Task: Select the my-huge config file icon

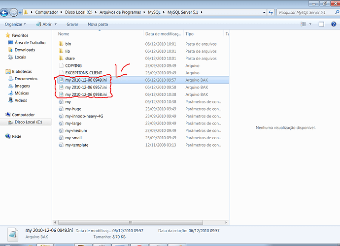Action: pyautogui.click(x=61, y=109)
